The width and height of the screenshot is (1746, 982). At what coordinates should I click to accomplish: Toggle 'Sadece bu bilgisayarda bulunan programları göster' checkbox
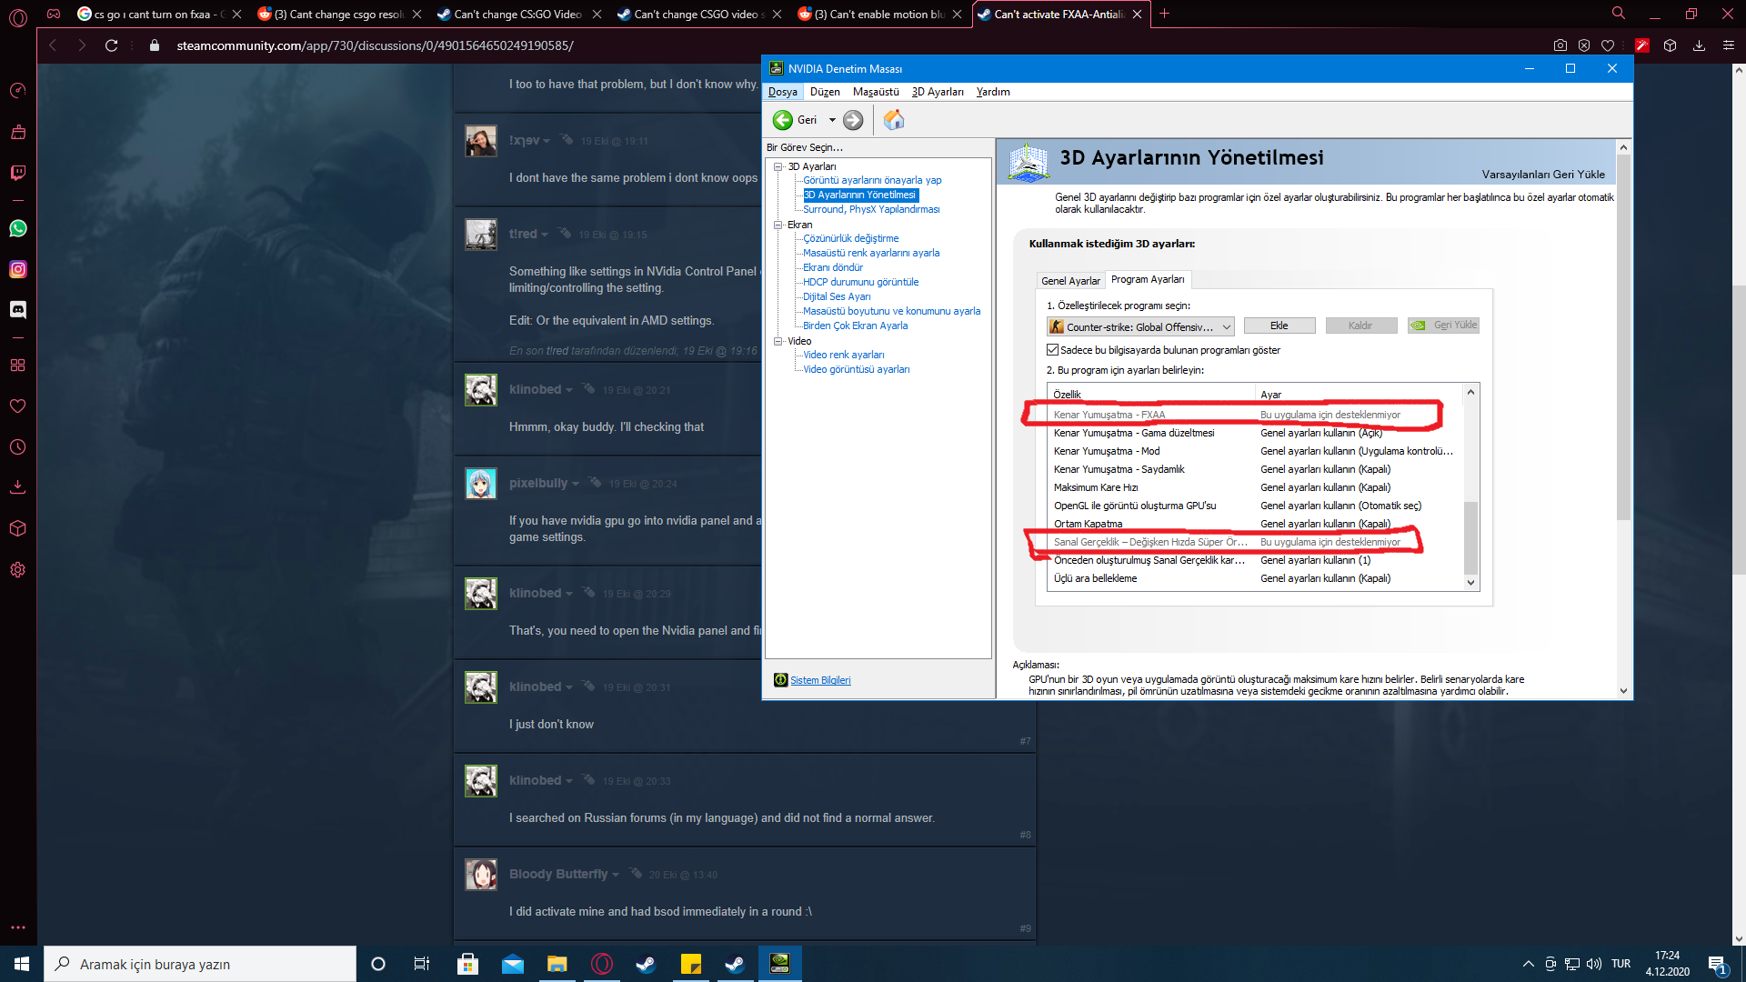[1052, 350]
